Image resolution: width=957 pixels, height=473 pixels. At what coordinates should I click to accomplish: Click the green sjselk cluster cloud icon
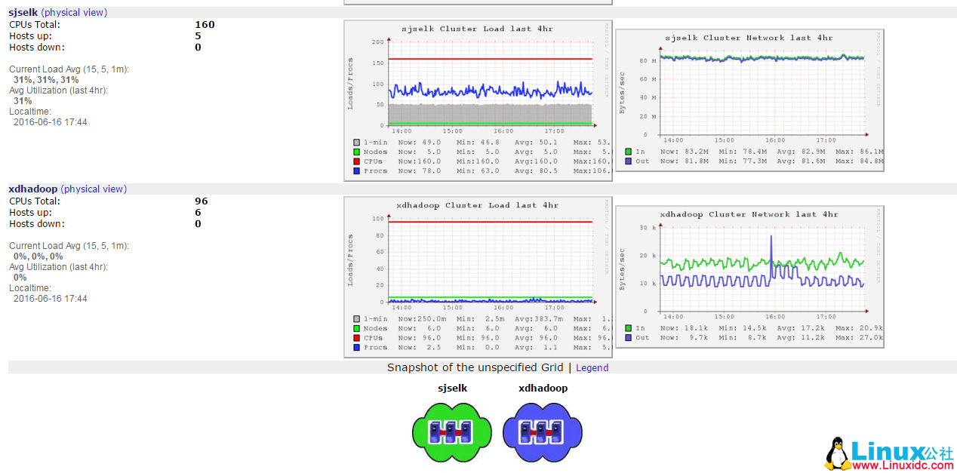click(x=452, y=431)
